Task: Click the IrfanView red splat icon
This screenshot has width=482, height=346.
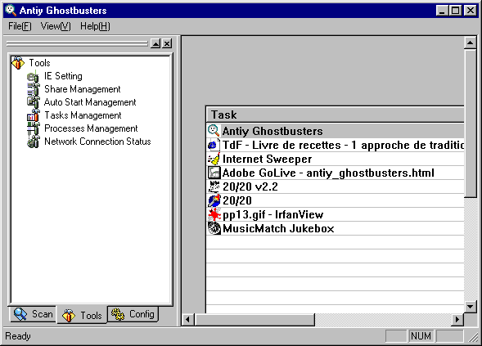Action: pos(214,214)
